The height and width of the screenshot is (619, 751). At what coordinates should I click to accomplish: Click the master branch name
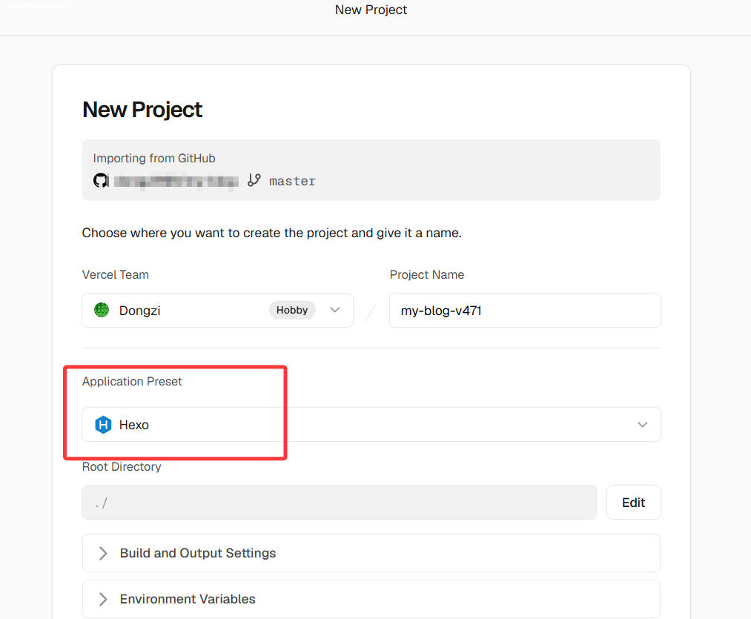coord(292,181)
